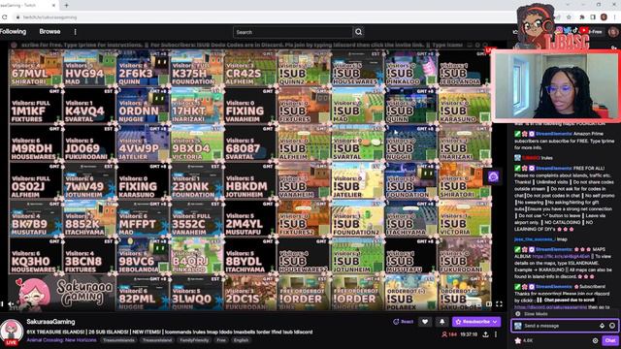
Task: Click the Twitch user avatar at top right
Action: (x=613, y=32)
